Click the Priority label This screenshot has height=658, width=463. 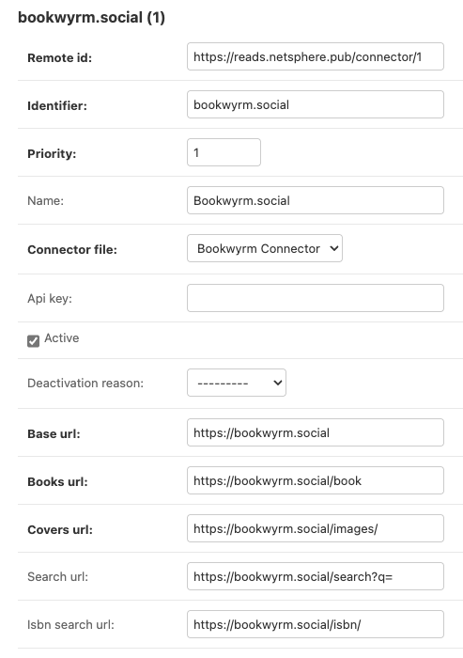pos(52,153)
